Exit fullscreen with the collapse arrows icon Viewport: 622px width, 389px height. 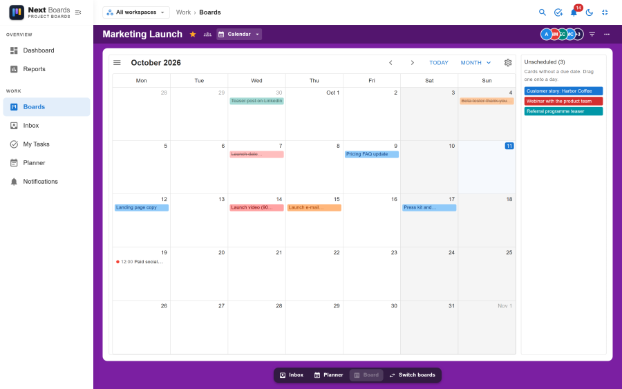point(605,12)
